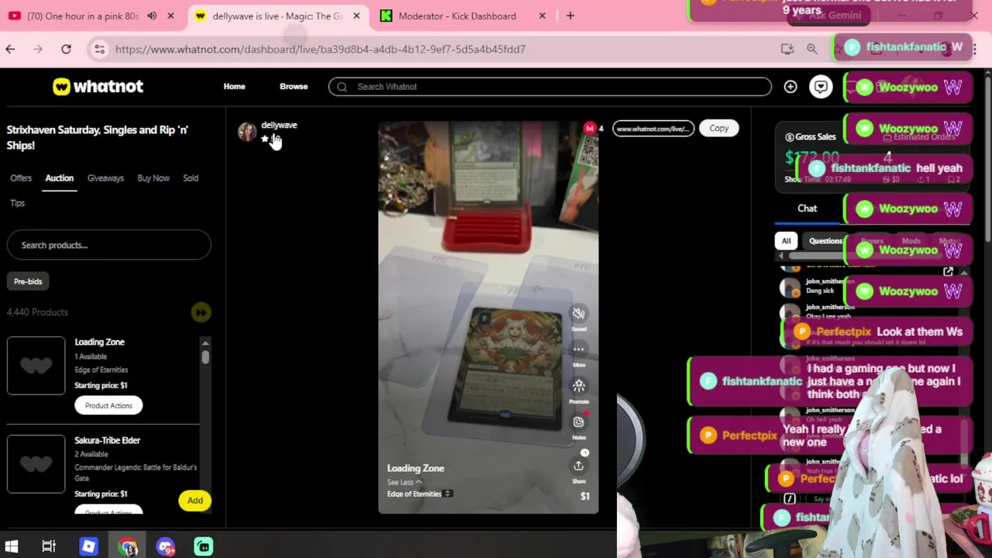The image size is (992, 558).
Task: Switch to the Sold tab
Action: click(191, 178)
